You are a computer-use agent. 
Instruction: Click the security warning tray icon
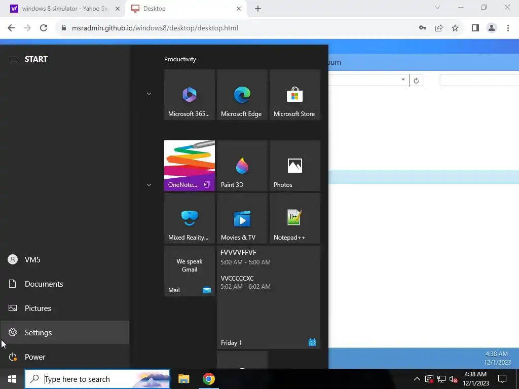point(429,379)
